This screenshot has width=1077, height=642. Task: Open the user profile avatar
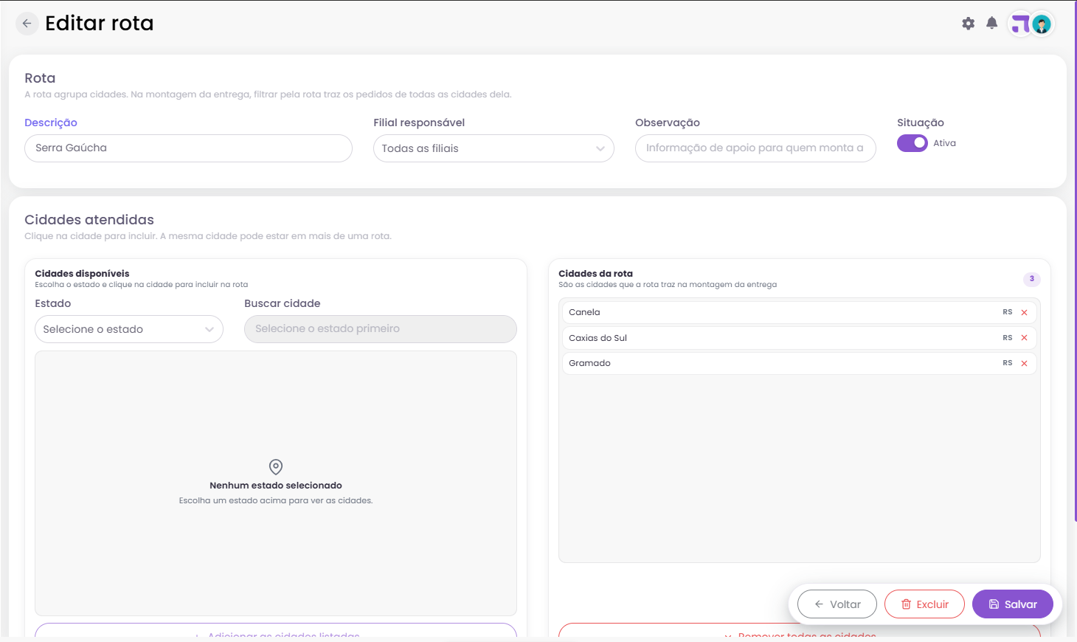1042,24
